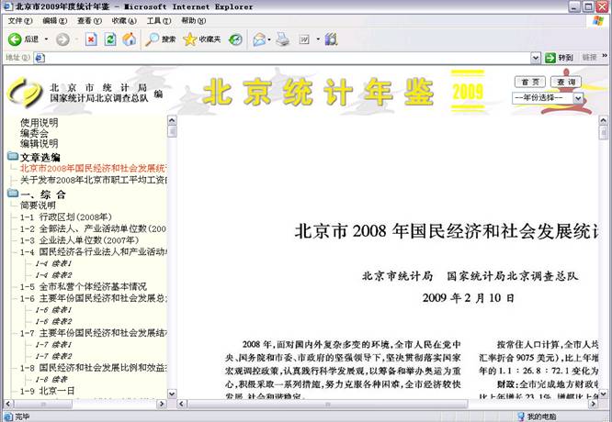The image size is (612, 422).
Task: Open the year selection (年份选择) dropdown
Action: click(x=548, y=97)
